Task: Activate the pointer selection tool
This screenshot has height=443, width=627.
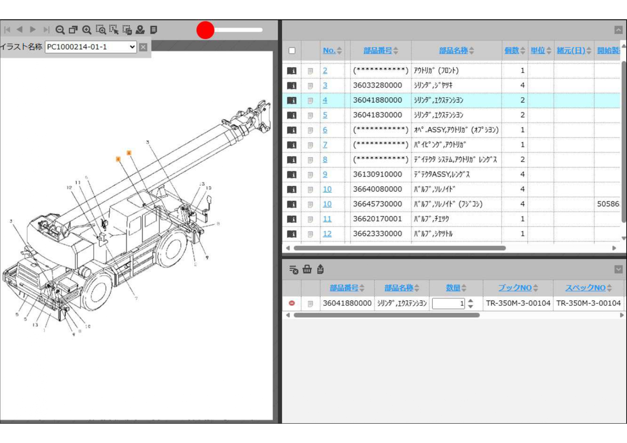Action: tap(114, 30)
